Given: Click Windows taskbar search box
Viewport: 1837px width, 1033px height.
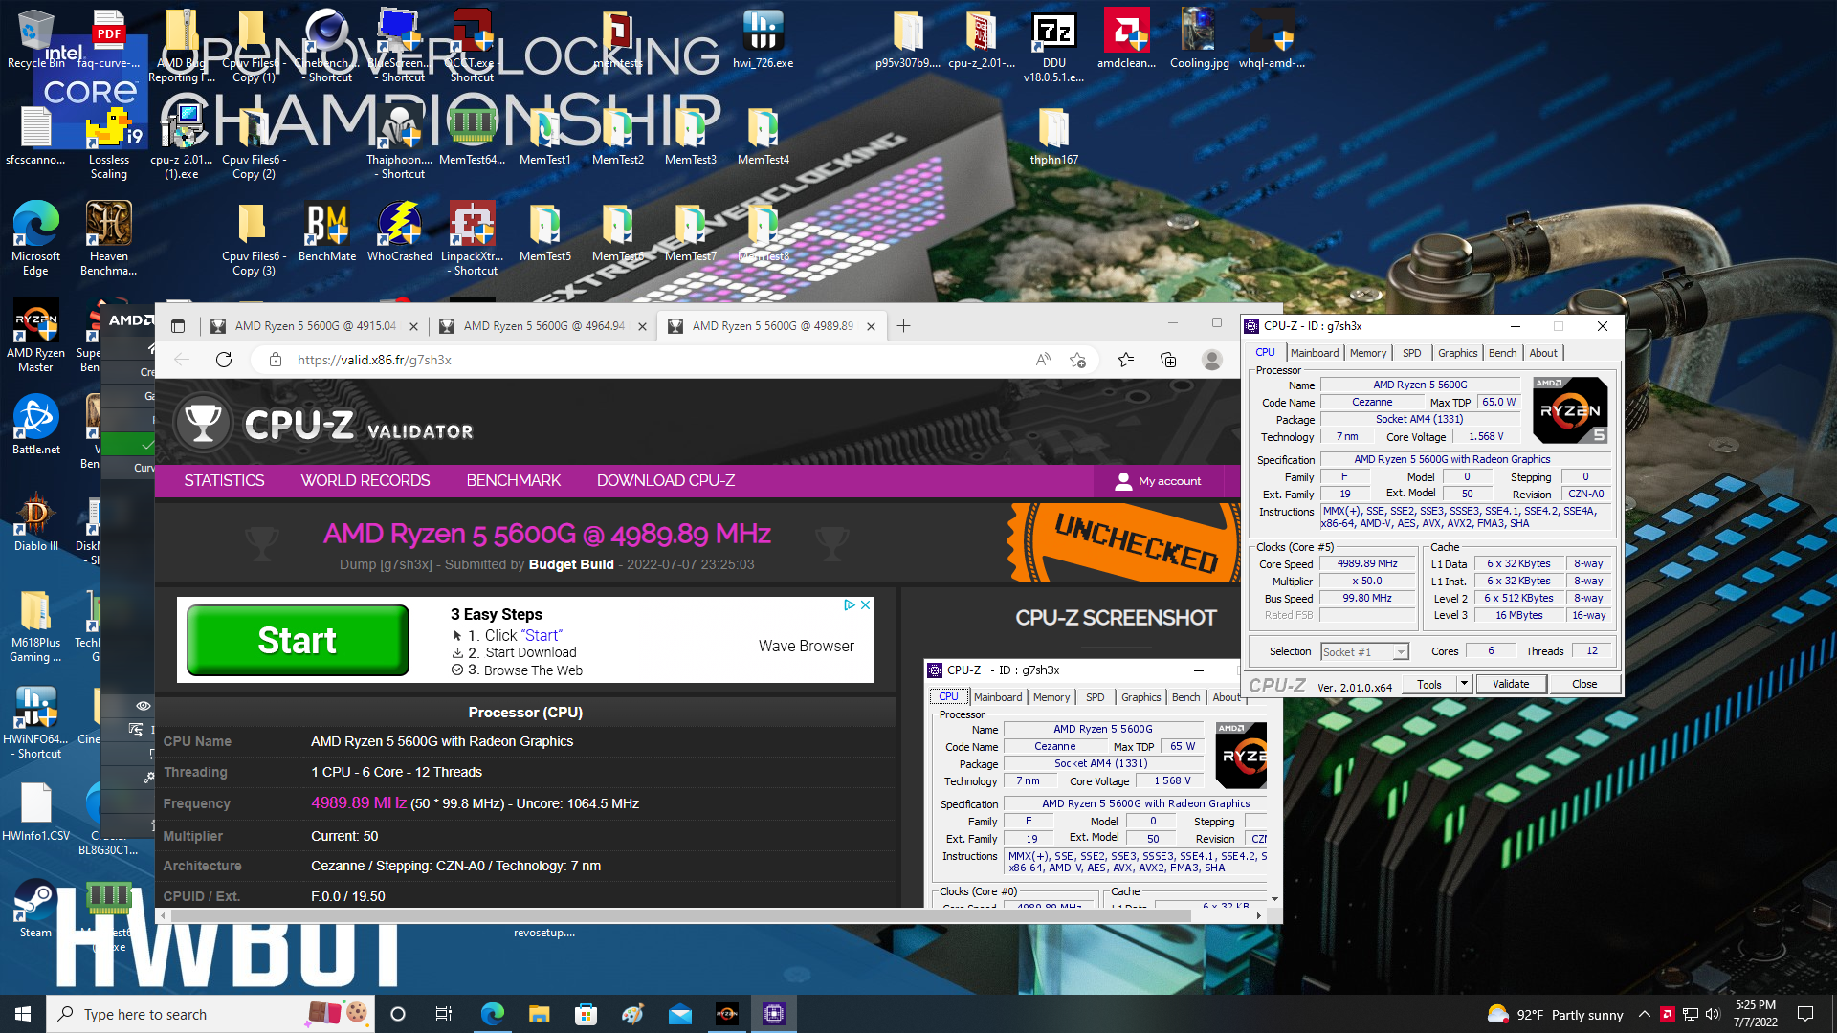Looking at the screenshot, I should pyautogui.click(x=210, y=1014).
